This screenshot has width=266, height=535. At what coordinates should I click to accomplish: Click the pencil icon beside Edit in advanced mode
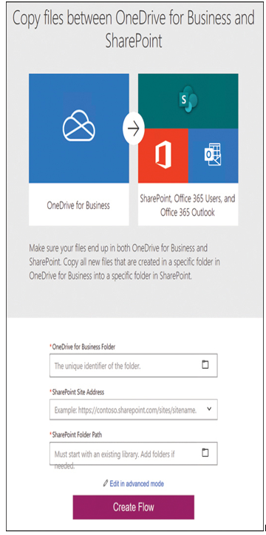point(106,483)
